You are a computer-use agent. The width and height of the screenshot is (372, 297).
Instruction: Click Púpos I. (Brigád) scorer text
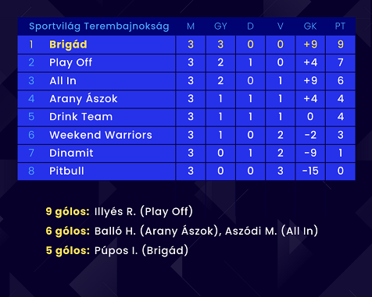[x=141, y=250]
